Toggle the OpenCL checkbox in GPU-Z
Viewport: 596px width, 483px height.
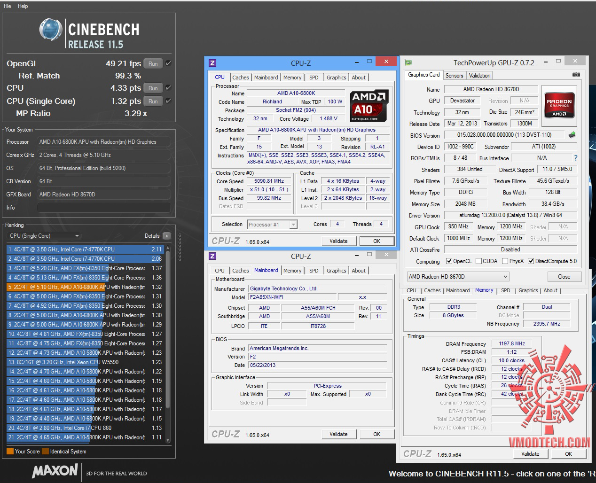click(449, 261)
